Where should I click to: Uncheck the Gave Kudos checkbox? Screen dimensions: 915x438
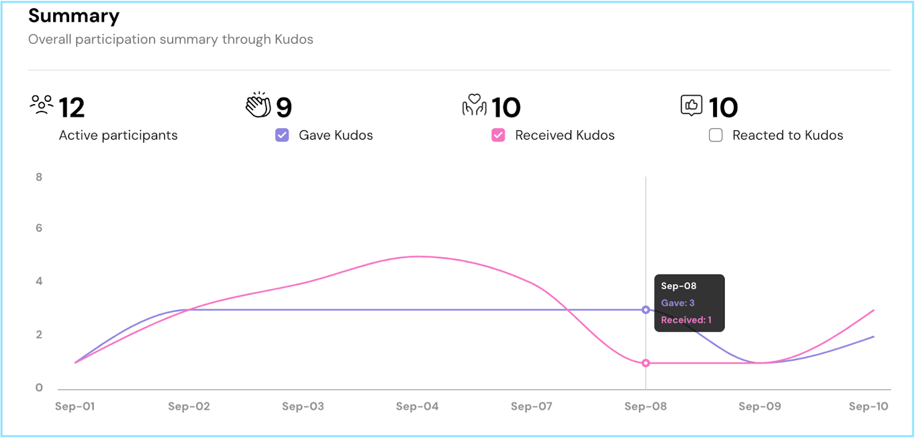pyautogui.click(x=282, y=135)
